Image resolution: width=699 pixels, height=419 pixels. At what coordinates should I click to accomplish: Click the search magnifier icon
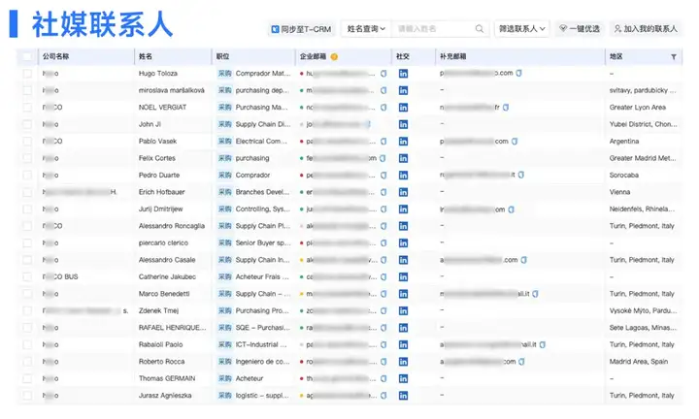(481, 29)
